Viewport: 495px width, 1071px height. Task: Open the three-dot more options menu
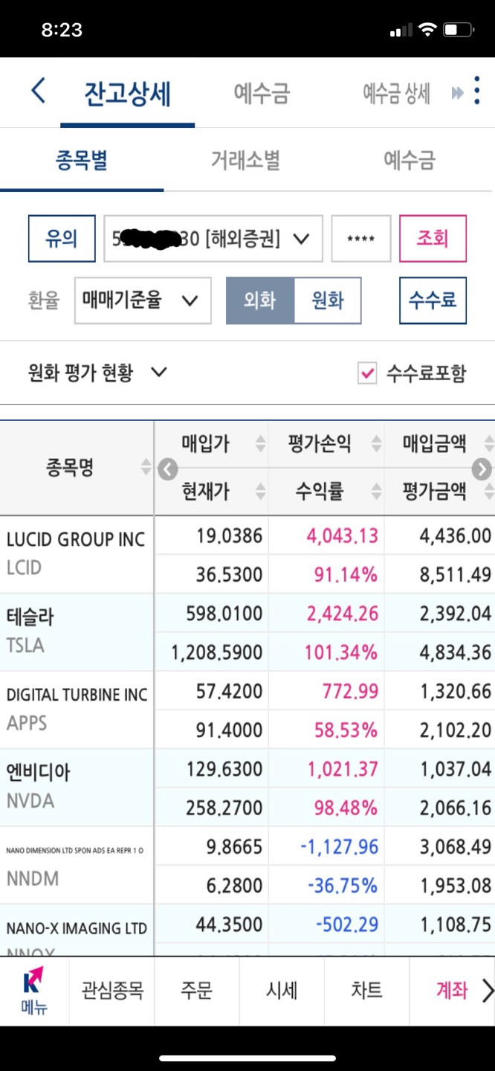476,92
